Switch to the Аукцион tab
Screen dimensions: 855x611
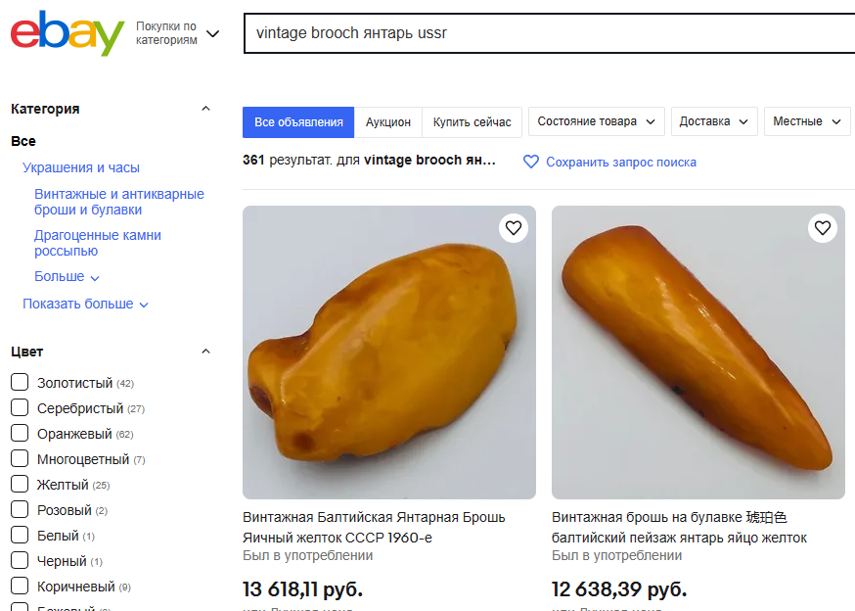[388, 122]
